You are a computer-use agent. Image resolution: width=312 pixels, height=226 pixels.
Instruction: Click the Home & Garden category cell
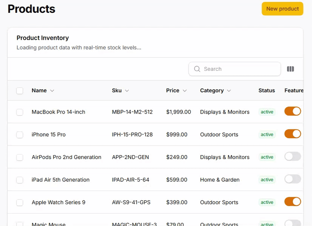[220, 180]
